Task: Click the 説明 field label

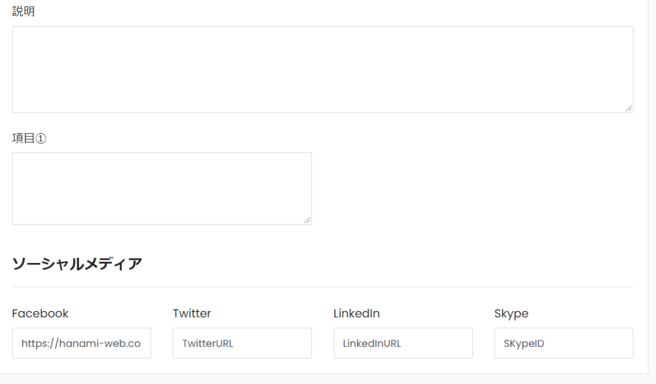Action: [24, 12]
